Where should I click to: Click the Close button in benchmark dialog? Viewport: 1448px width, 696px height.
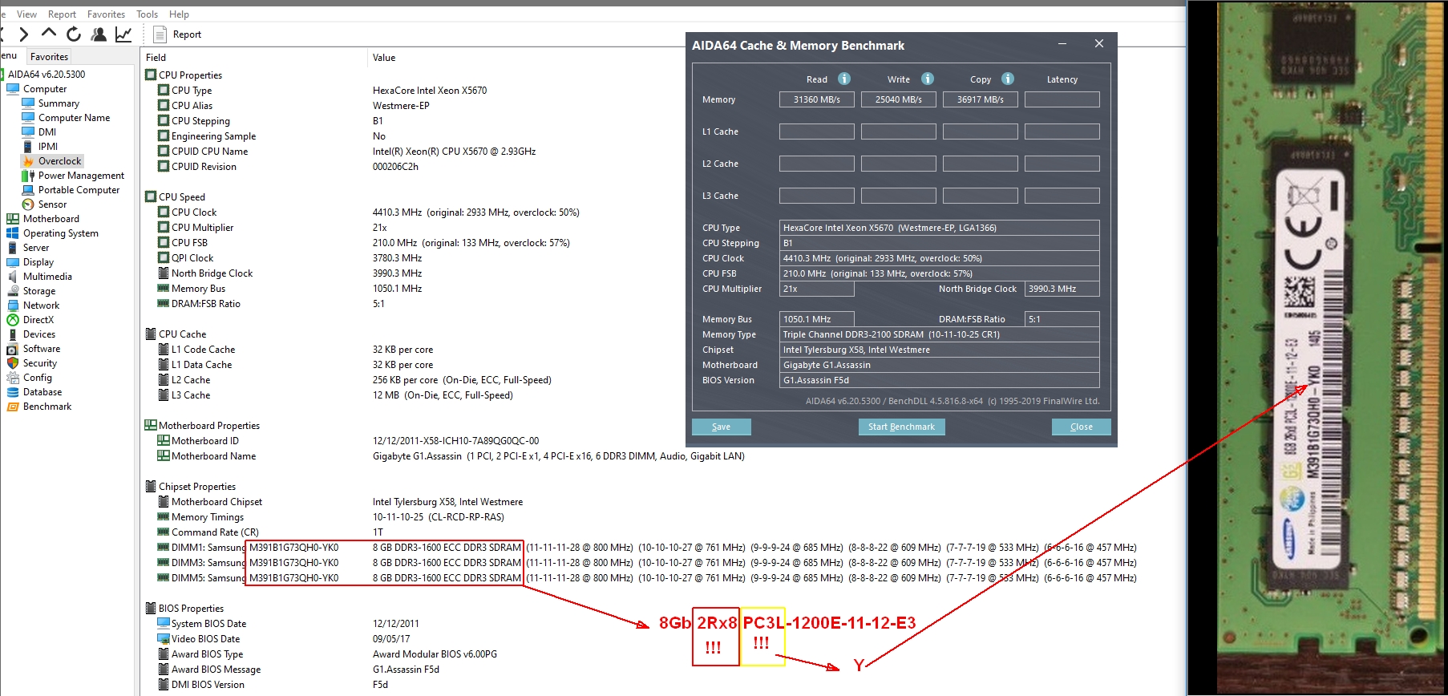[x=1082, y=427]
